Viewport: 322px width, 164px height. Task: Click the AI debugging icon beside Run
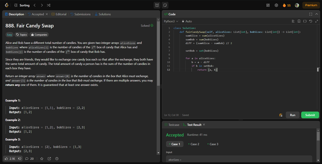coord(281,115)
